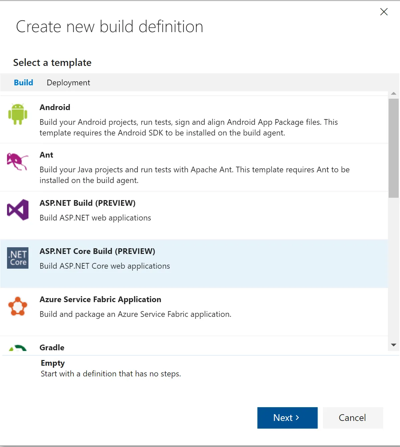Screen dimensions: 400x447
Task: Cancel the new build definition
Action: point(353,418)
